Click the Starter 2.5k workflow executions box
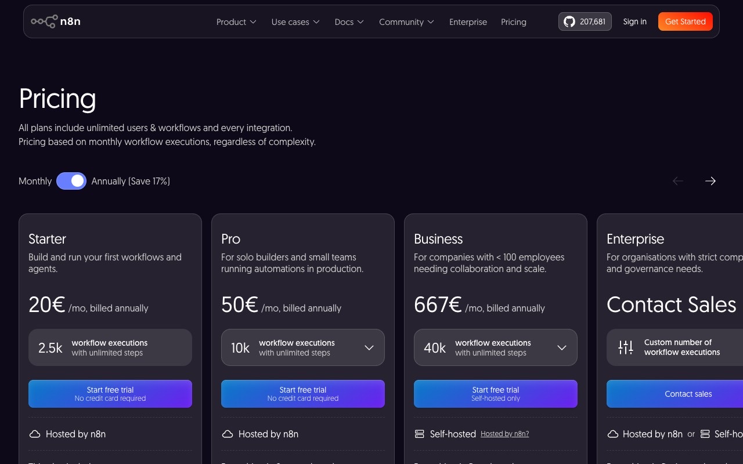Viewport: 743px width, 464px height. point(110,347)
